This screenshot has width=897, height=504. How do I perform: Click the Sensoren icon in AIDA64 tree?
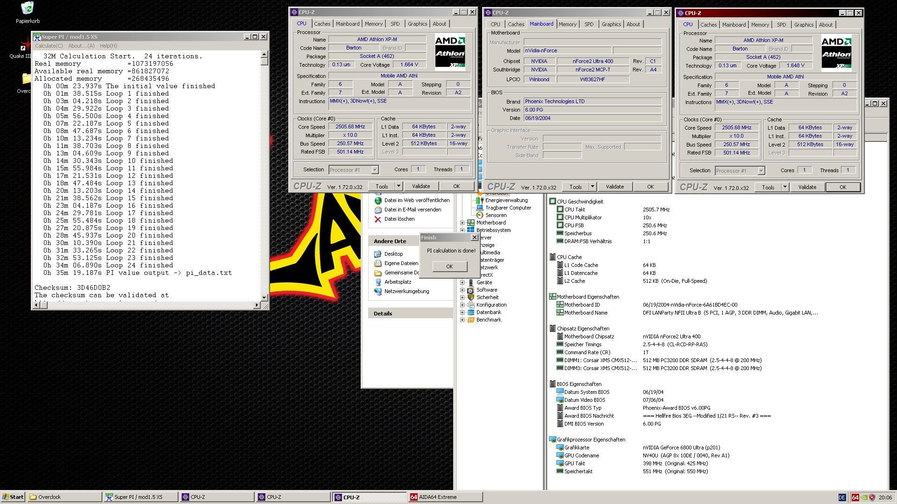[479, 215]
